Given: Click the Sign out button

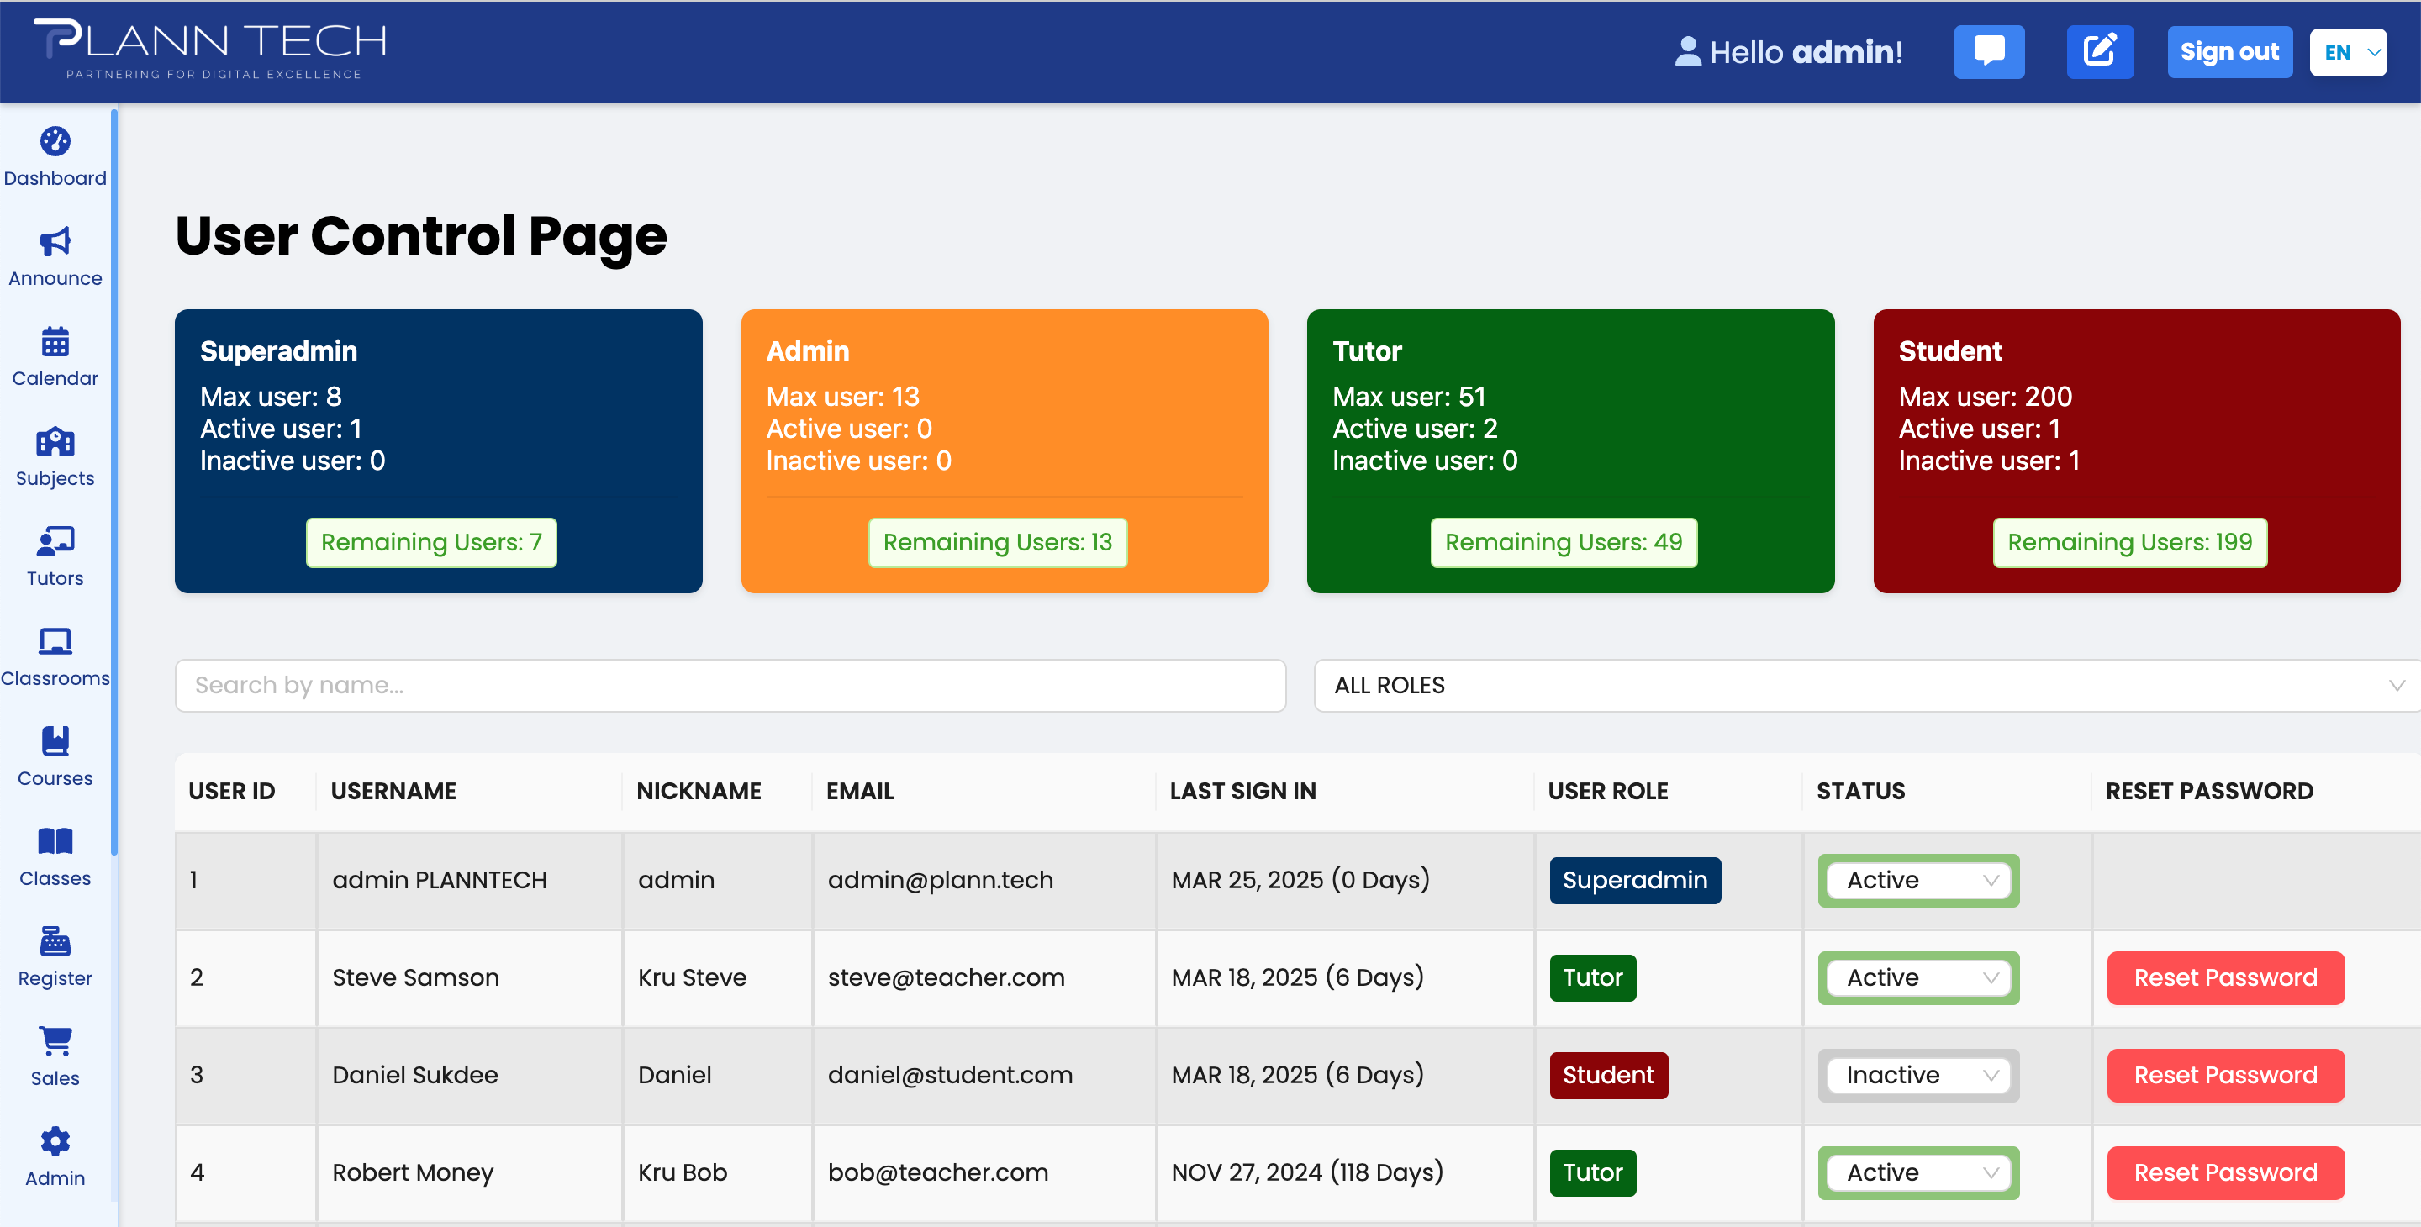Looking at the screenshot, I should click(x=2229, y=51).
